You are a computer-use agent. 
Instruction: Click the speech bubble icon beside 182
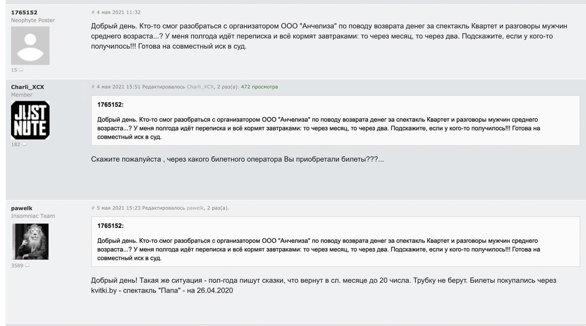click(24, 144)
